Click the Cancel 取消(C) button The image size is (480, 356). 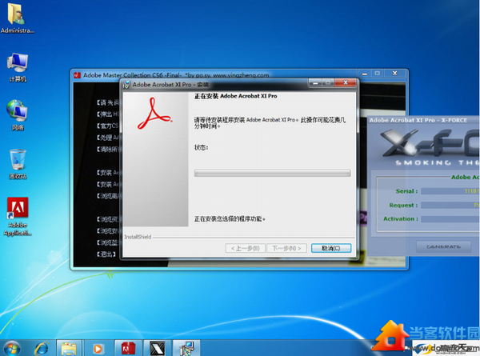[x=331, y=248]
